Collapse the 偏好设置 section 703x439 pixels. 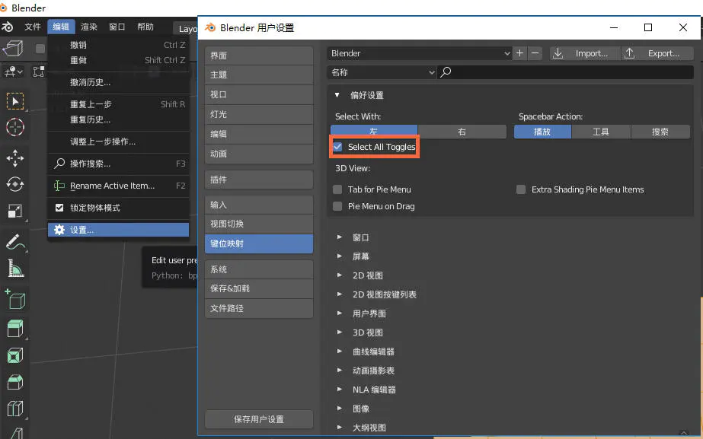[337, 95]
